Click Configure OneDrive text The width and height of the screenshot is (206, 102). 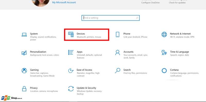pyautogui.click(x=150, y=3)
